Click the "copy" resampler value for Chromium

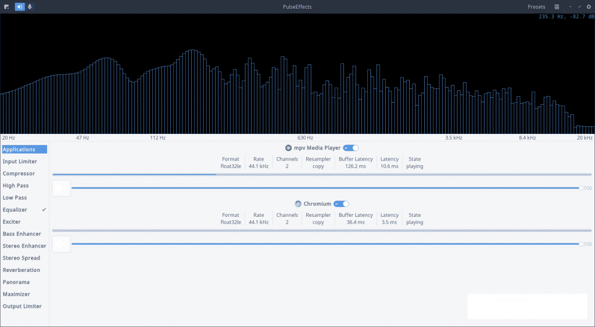(x=318, y=223)
